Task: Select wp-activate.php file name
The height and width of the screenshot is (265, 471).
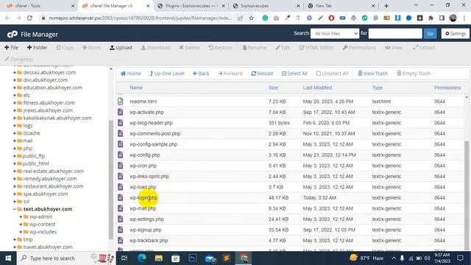Action: pos(146,112)
